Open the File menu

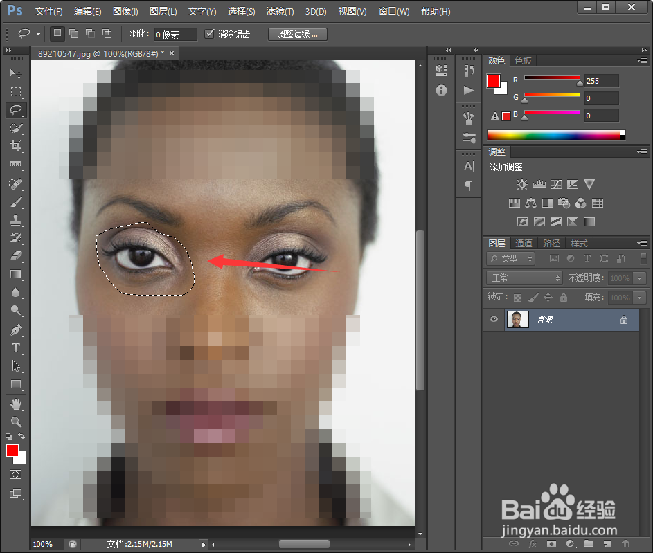pos(48,11)
